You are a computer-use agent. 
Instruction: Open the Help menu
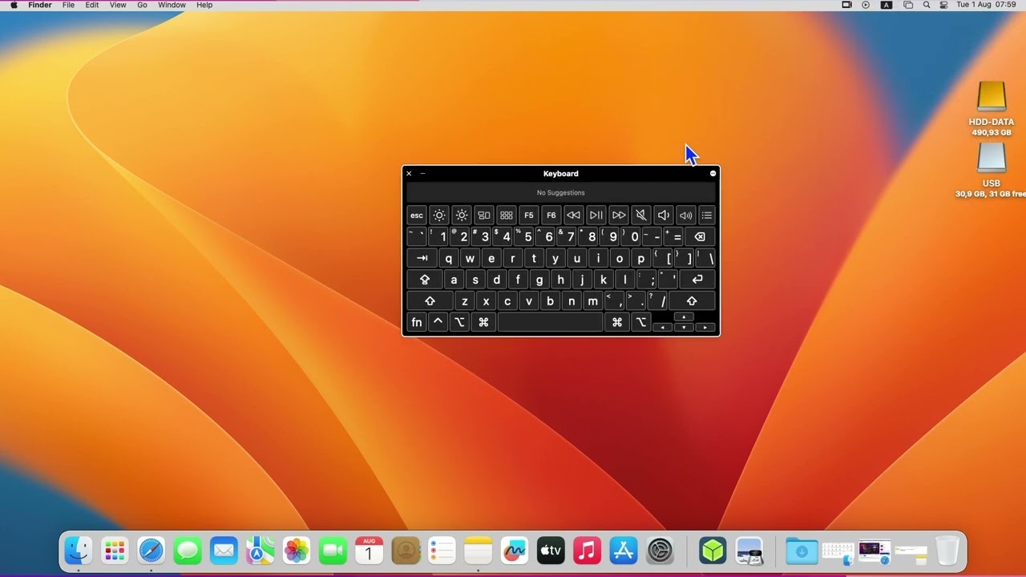[x=204, y=5]
